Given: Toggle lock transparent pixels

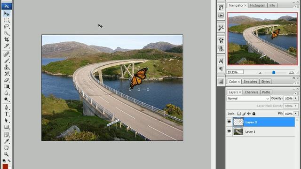Looking at the screenshot, I should pos(238,114).
